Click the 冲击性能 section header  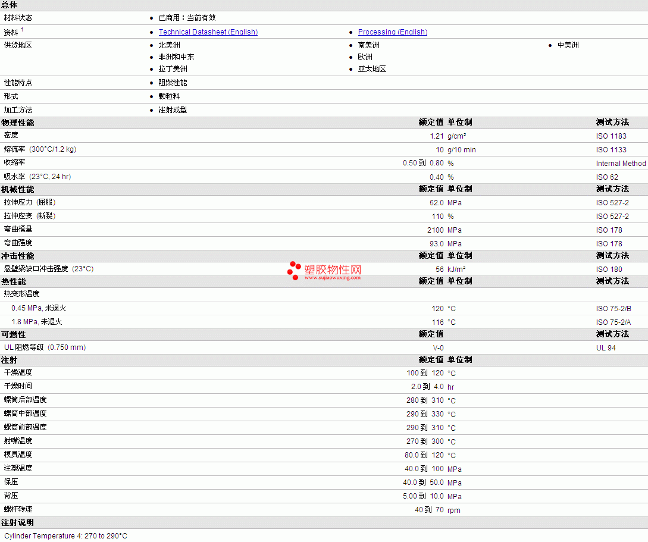pyautogui.click(x=18, y=256)
